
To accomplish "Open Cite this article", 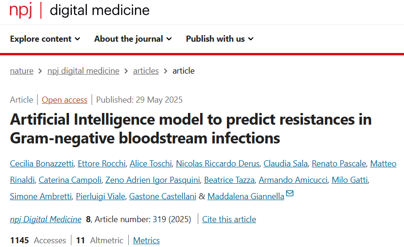I will [x=229, y=219].
